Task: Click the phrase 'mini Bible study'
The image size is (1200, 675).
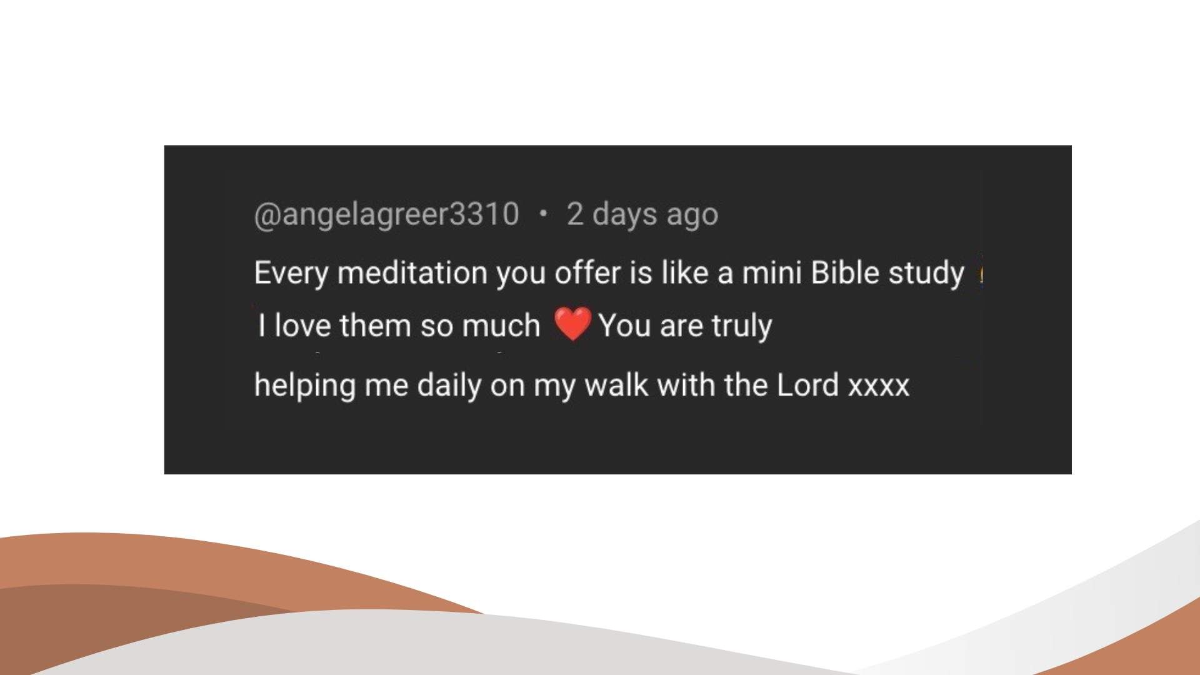Action: tap(853, 273)
